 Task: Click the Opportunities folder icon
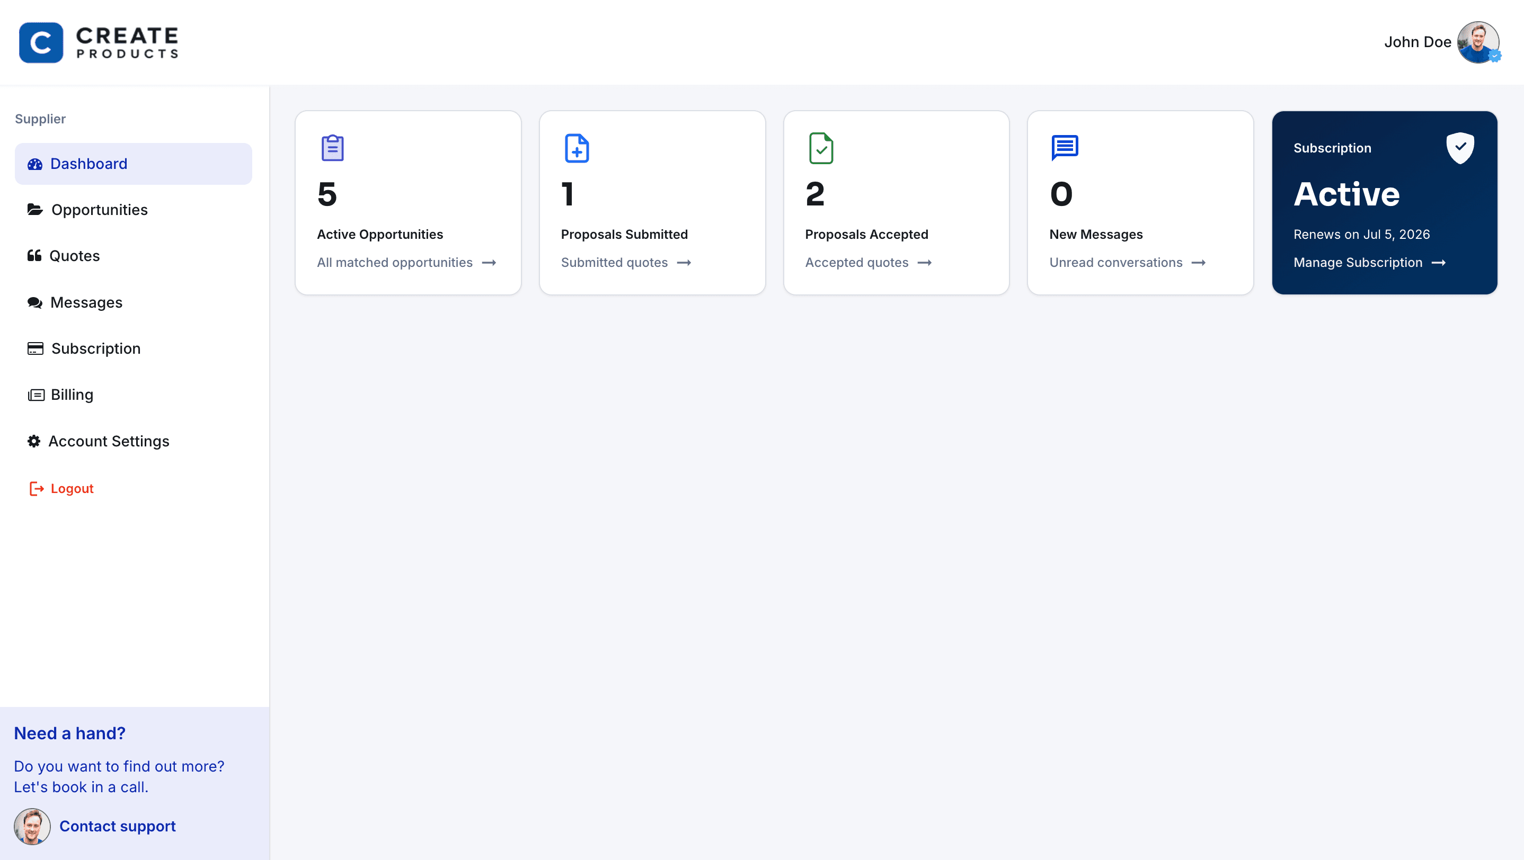(x=35, y=210)
